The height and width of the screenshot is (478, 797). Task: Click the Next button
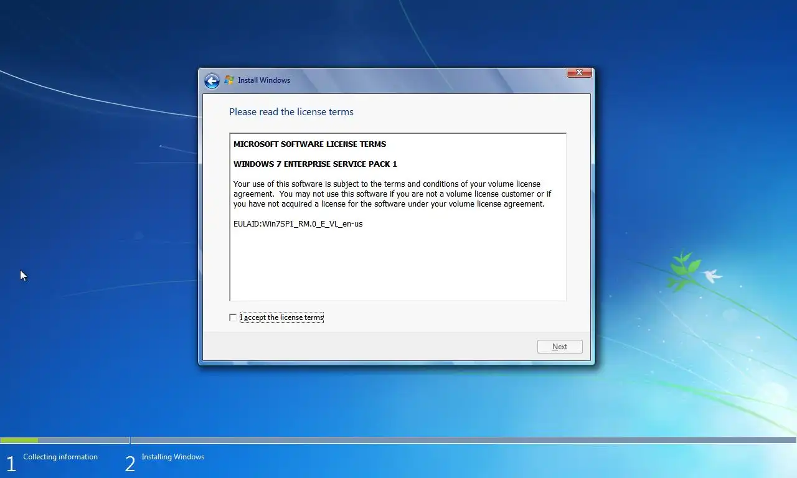pyautogui.click(x=560, y=347)
